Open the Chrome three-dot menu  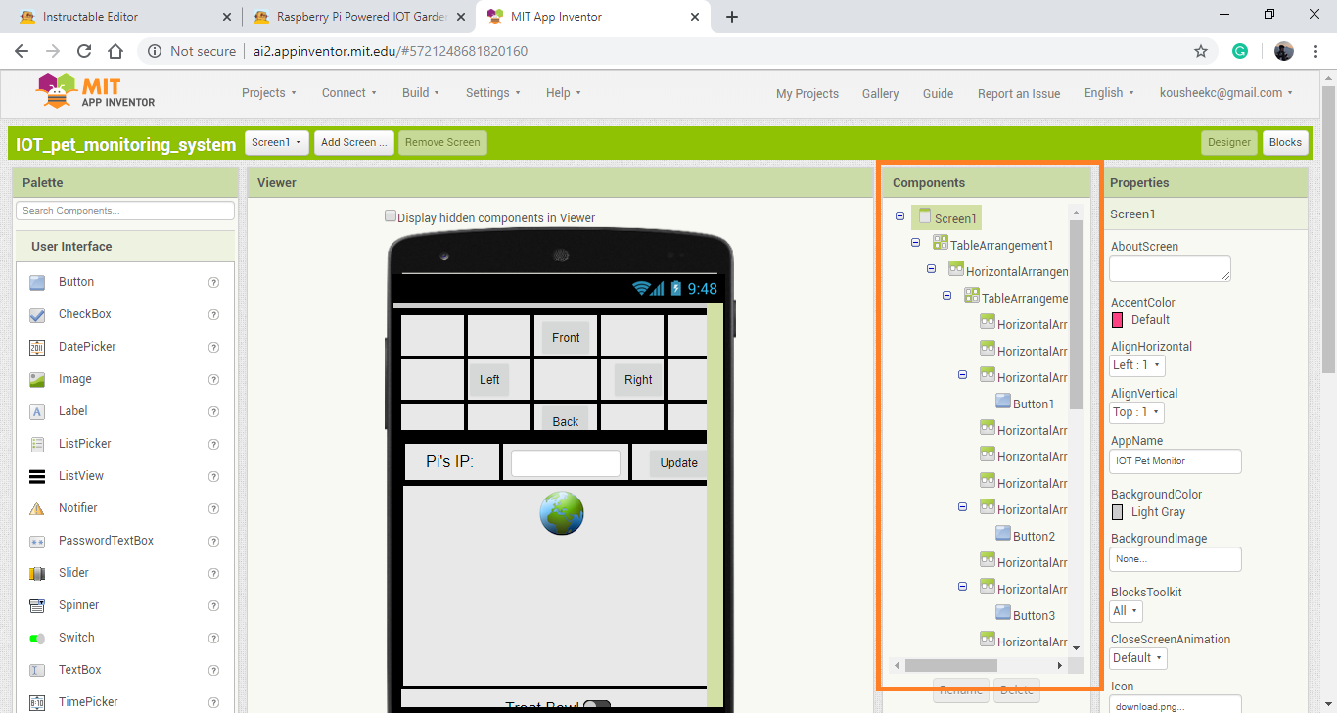(x=1317, y=51)
